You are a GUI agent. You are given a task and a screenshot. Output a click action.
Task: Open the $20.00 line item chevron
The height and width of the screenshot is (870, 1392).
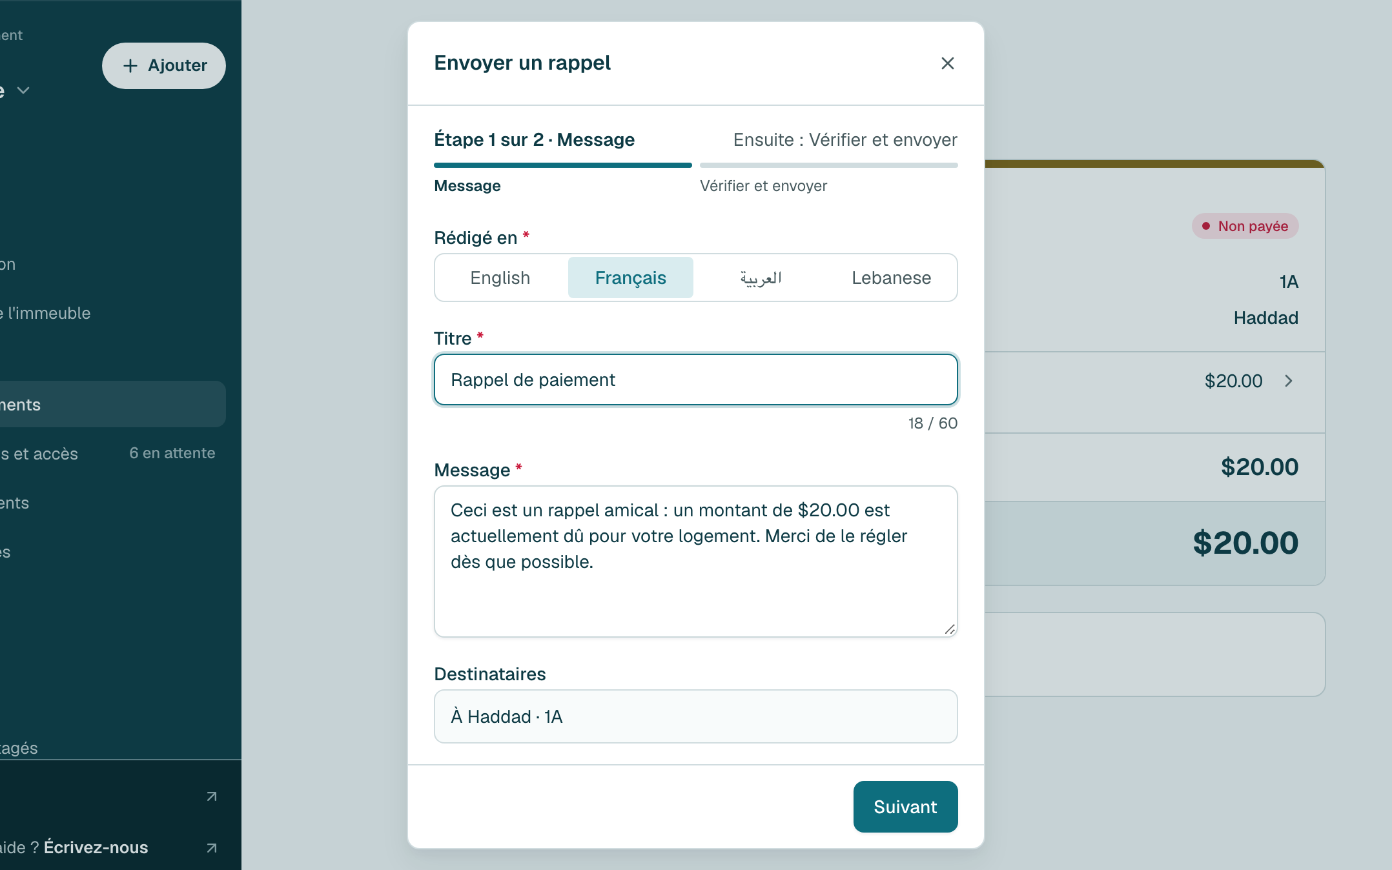1289,381
